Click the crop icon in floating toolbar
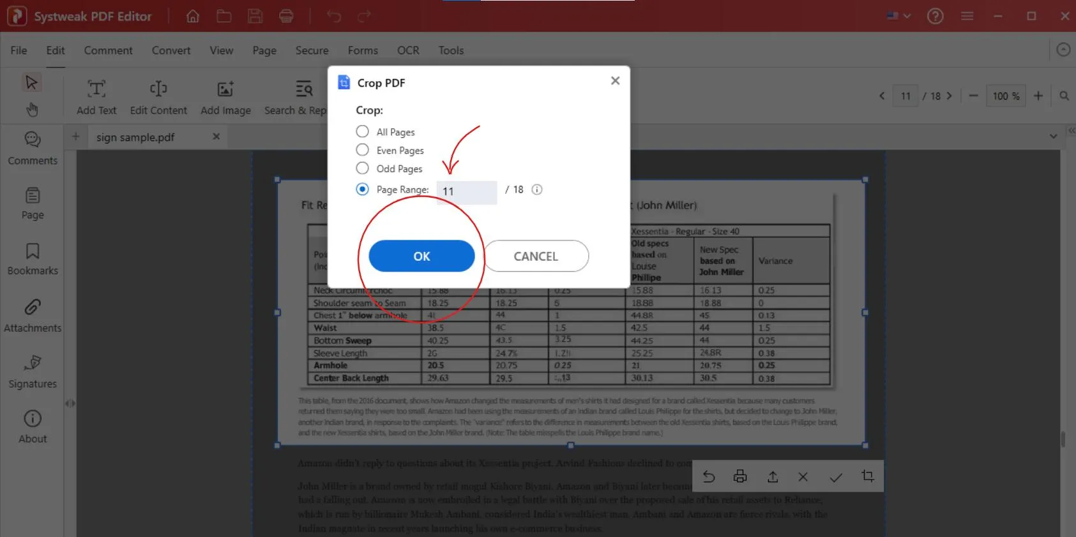This screenshot has width=1076, height=537. [x=867, y=476]
